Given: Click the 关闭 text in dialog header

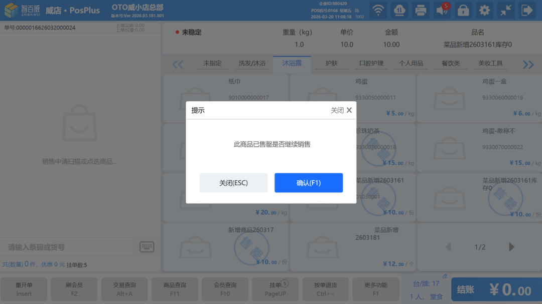Looking at the screenshot, I should tap(337, 110).
